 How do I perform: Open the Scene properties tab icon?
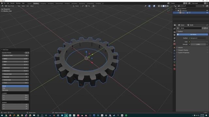174,41
